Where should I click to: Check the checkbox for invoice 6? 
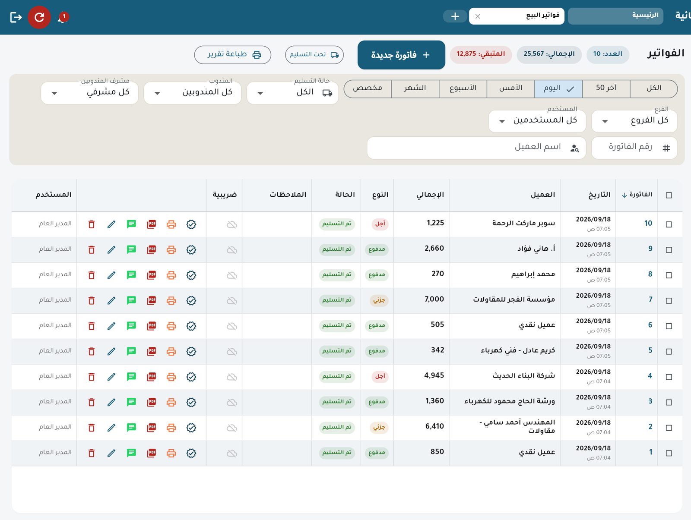click(x=669, y=326)
